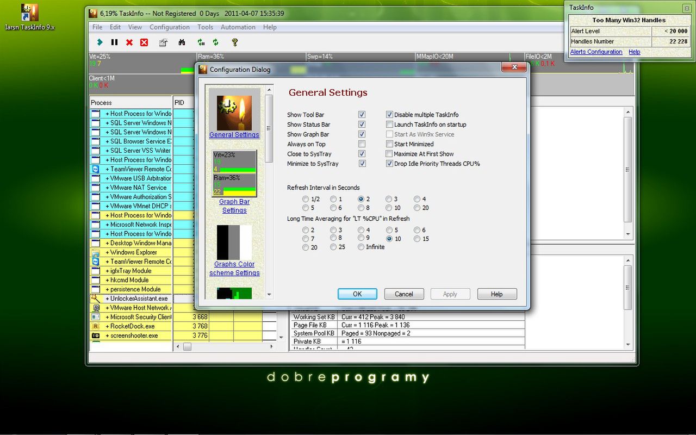Expand the hkcmd Module process
Screen dimensions: 696x435
tap(108, 280)
